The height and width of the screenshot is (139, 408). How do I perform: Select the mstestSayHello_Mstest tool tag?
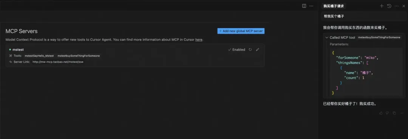[x=39, y=56]
